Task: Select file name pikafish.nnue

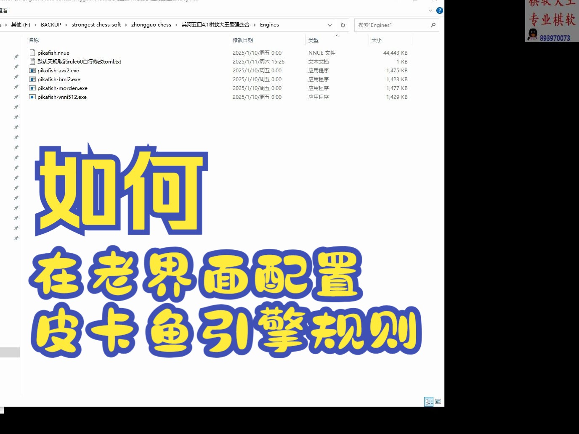Action: (x=53, y=53)
